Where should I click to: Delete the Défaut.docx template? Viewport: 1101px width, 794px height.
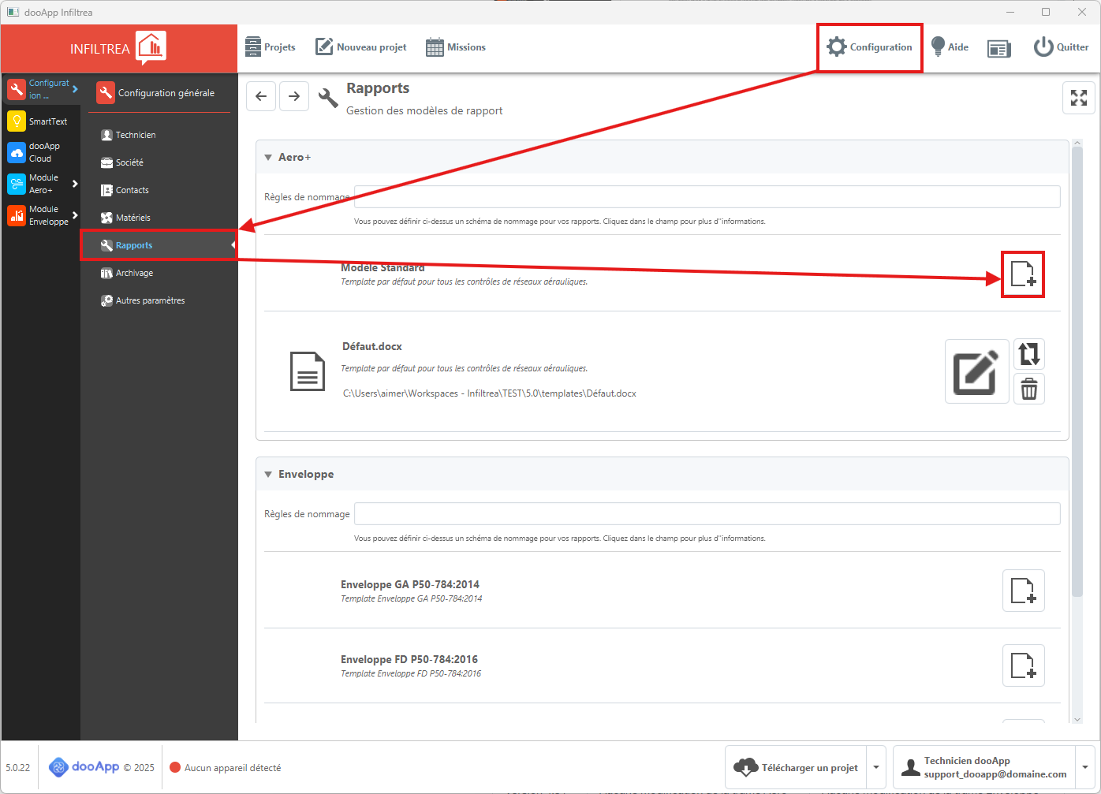[1029, 389]
